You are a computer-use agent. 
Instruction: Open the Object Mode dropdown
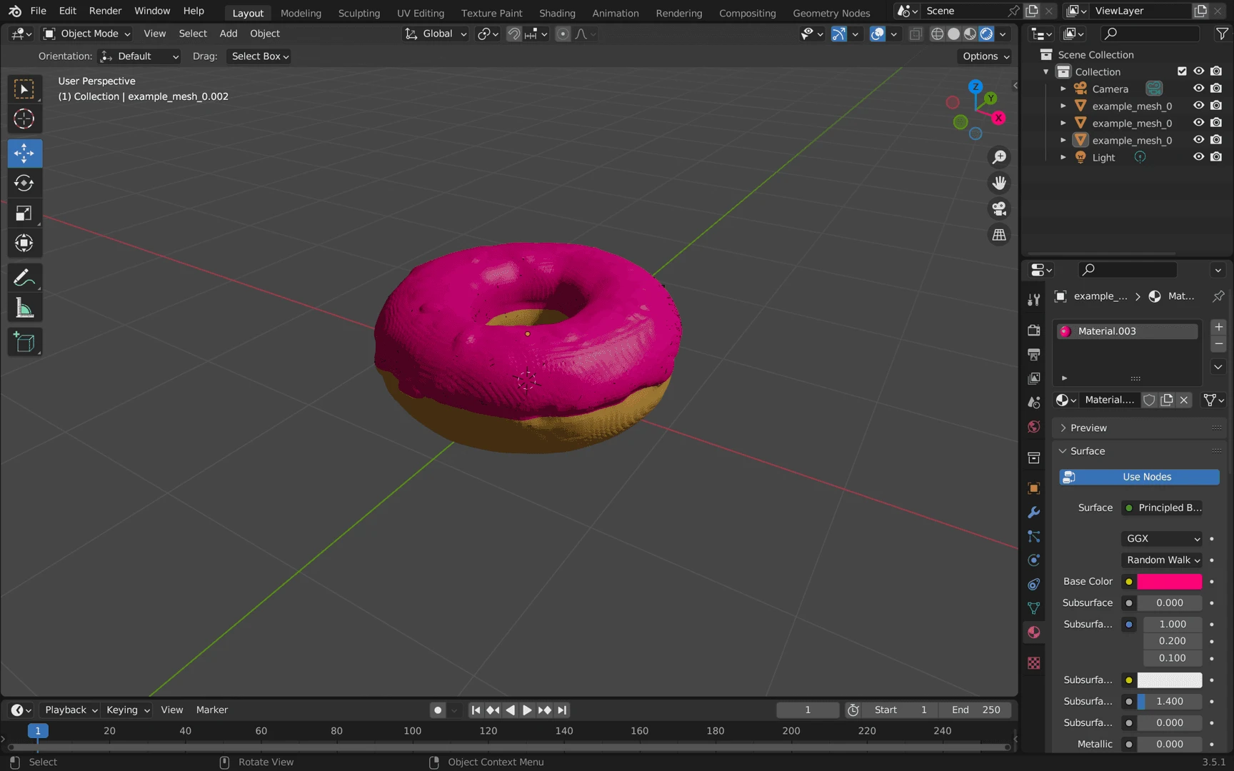tap(86, 34)
